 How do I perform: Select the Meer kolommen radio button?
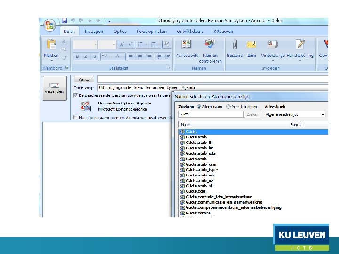228,107
